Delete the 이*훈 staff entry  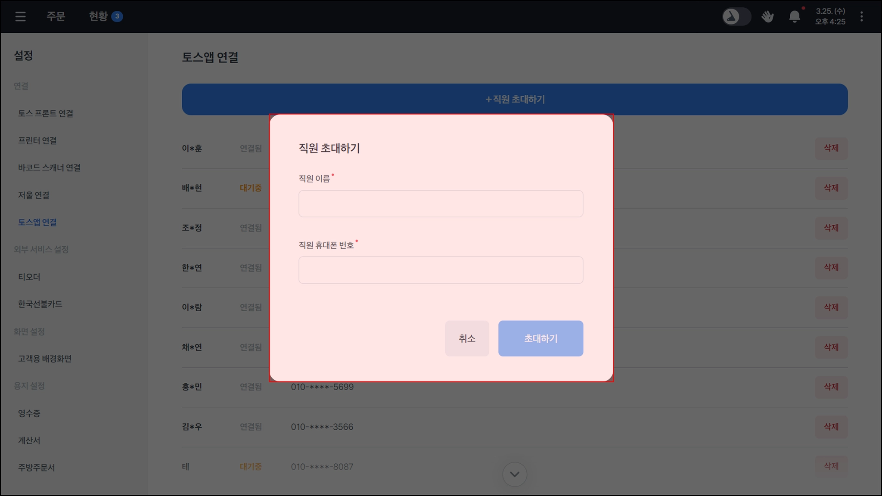[831, 148]
